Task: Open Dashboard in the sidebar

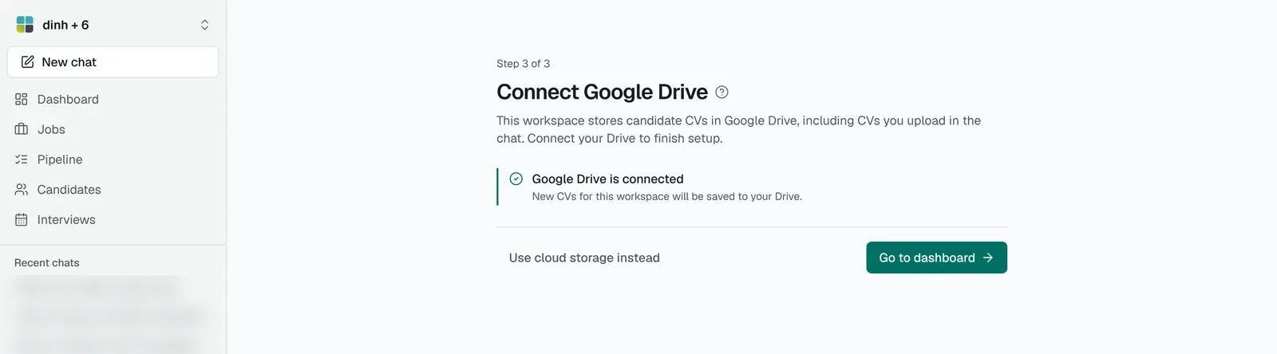Action: pyautogui.click(x=113, y=100)
